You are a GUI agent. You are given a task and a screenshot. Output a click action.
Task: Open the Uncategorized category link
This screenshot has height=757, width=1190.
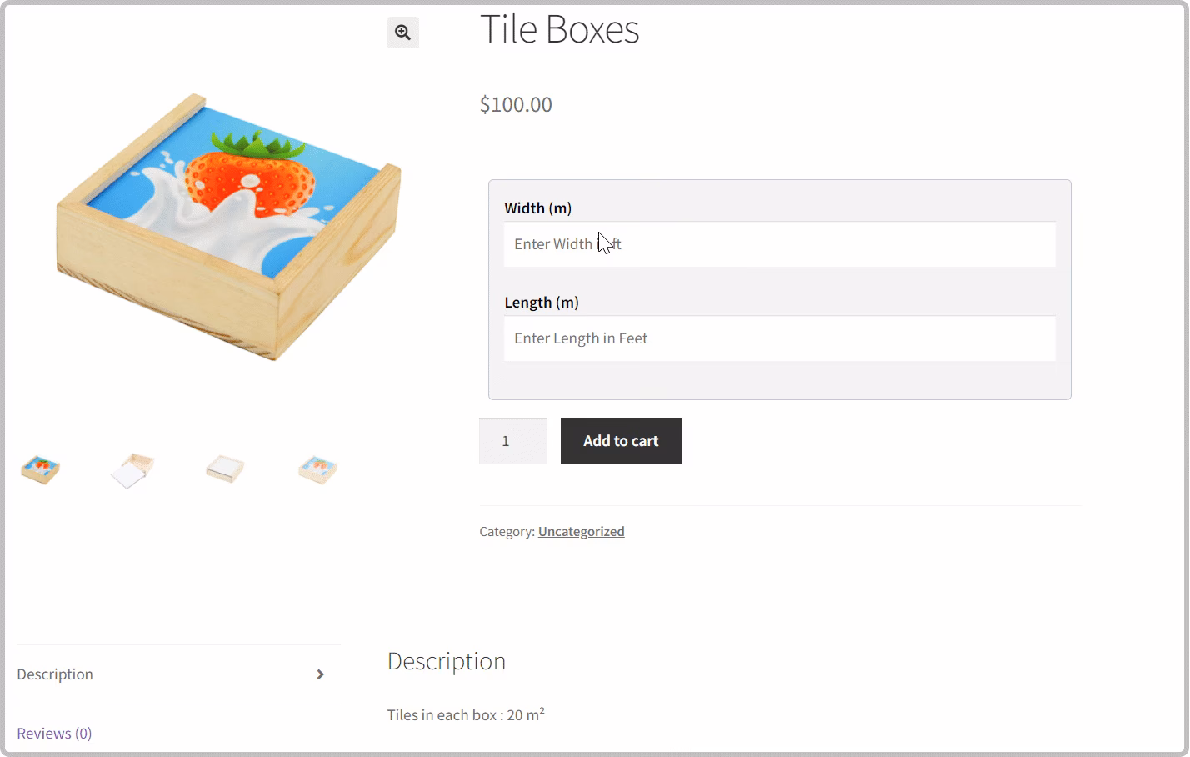point(581,532)
